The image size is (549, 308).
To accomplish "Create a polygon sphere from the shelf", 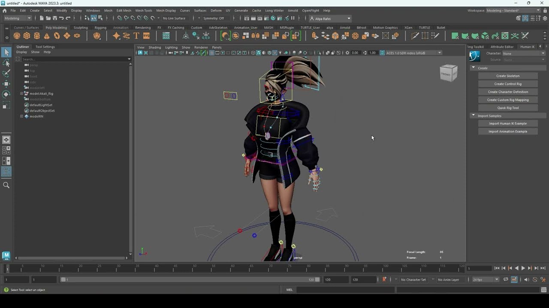I will [17, 36].
